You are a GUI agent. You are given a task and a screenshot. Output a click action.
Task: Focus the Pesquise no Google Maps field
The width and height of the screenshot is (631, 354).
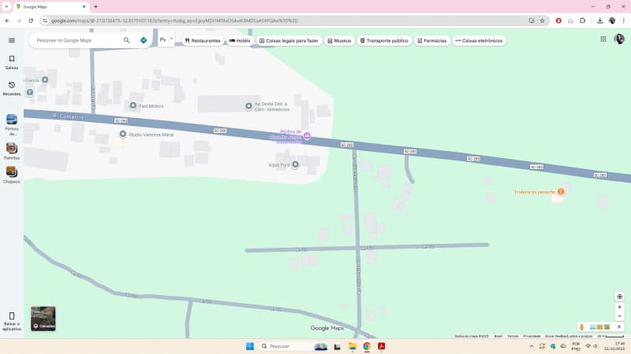click(x=77, y=40)
